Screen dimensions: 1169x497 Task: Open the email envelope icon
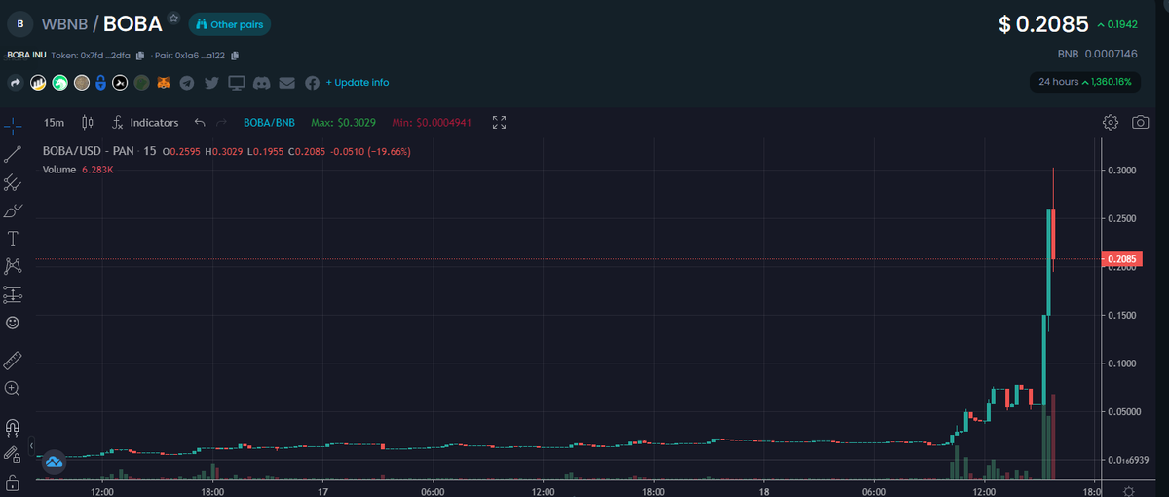point(286,83)
